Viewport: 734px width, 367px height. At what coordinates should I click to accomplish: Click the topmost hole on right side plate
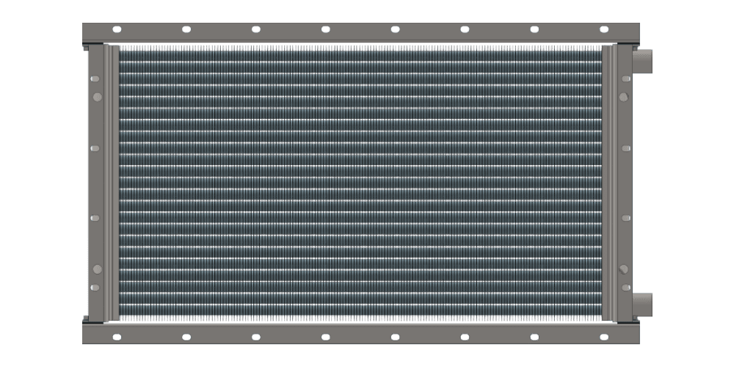pyautogui.click(x=625, y=78)
